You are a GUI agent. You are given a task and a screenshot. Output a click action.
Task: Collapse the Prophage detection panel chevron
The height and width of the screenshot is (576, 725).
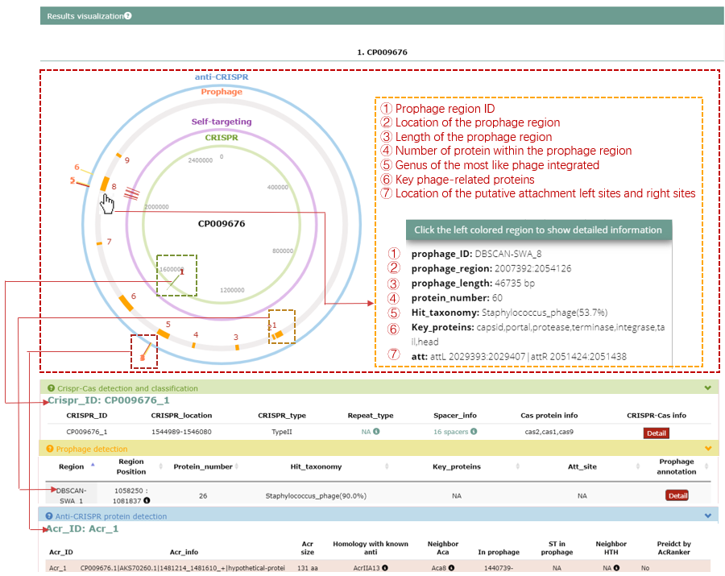tap(707, 449)
